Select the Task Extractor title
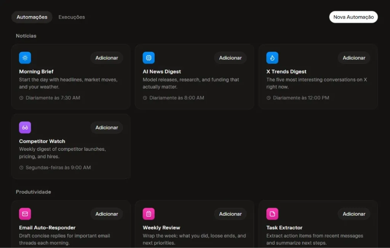This screenshot has width=390, height=248. click(284, 227)
